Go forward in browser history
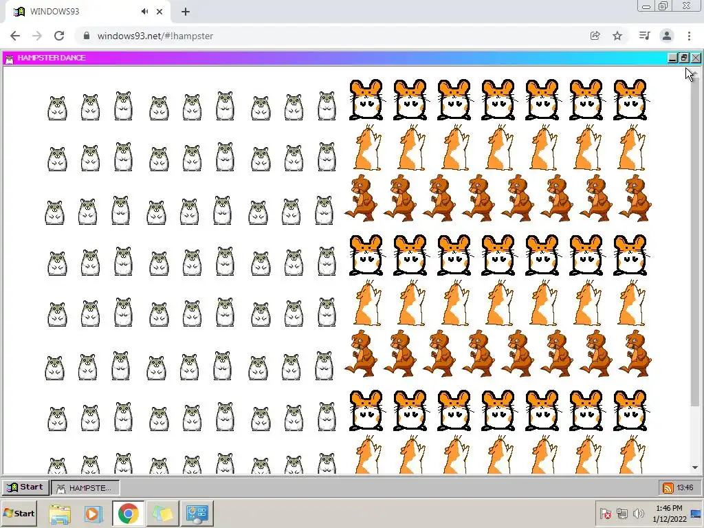Viewport: 704px width, 528px height. (37, 36)
